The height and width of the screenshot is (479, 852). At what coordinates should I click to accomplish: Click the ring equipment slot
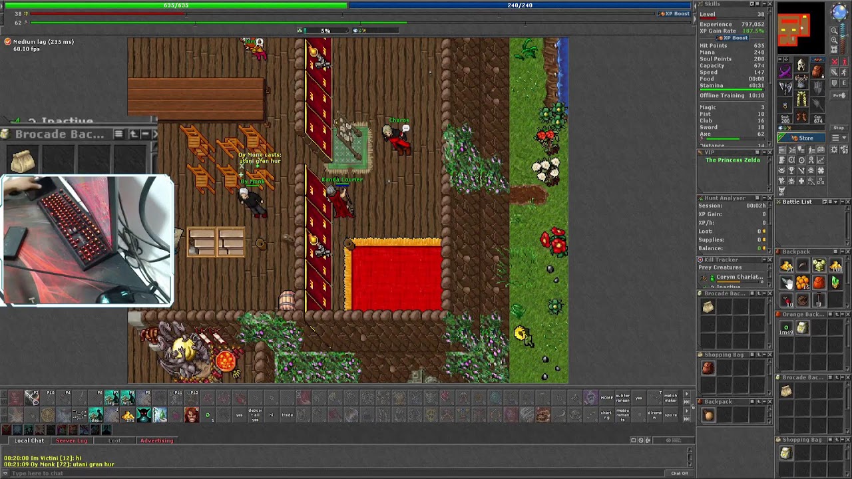pyautogui.click(x=785, y=104)
